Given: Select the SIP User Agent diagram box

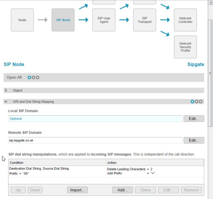Looking at the screenshot, I should coord(104,20).
